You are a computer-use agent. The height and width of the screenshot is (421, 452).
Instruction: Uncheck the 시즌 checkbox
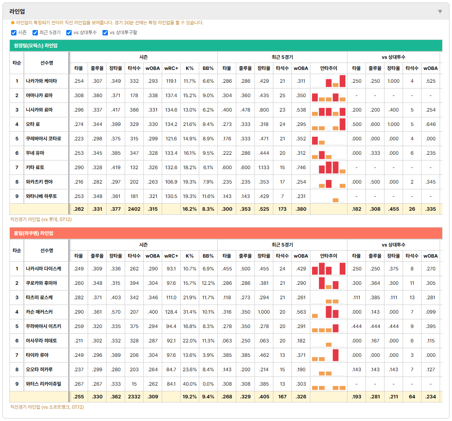click(x=14, y=33)
